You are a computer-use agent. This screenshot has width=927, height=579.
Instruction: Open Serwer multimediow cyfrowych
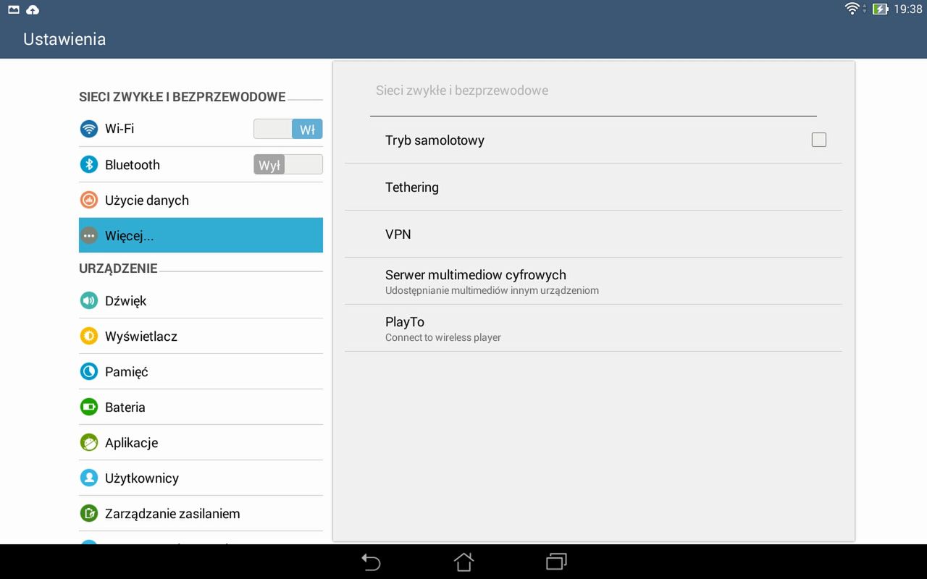[593, 281]
